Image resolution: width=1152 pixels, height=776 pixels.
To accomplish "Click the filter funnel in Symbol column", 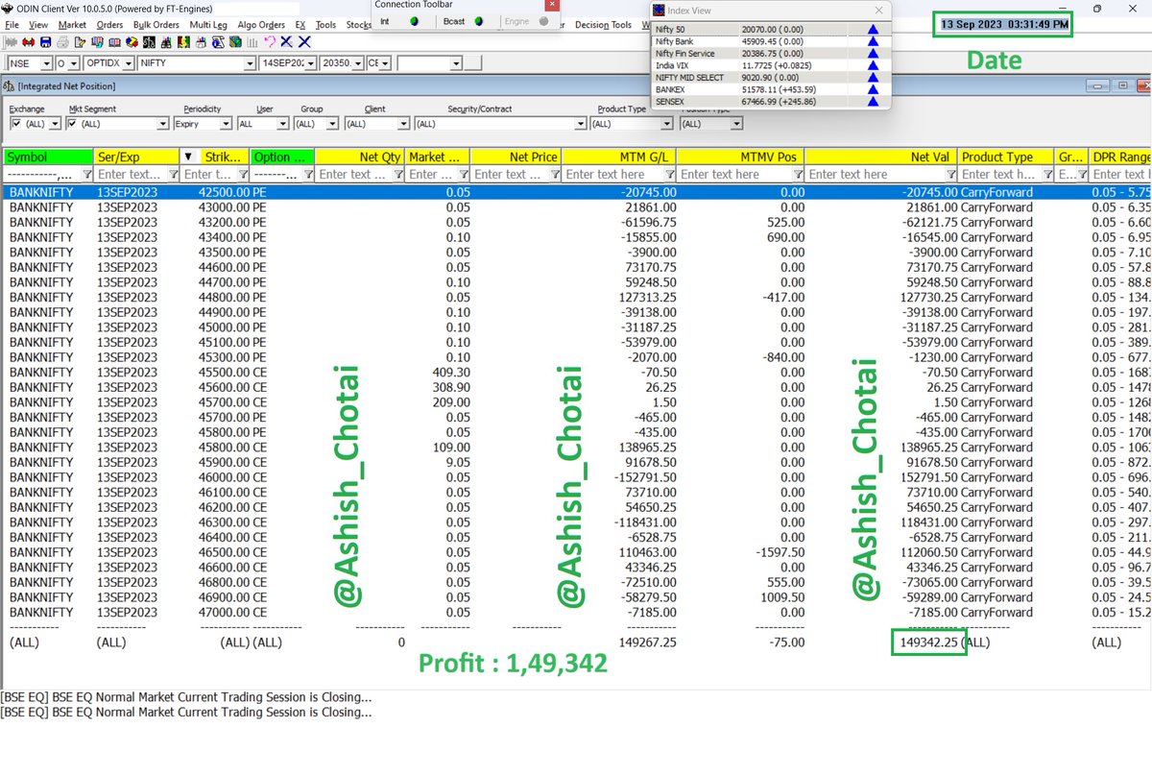I will click(88, 174).
